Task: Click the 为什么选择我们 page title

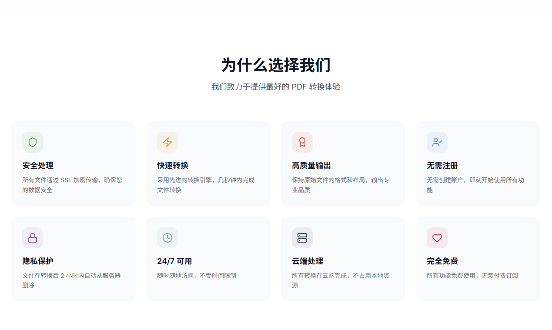Action: (276, 65)
